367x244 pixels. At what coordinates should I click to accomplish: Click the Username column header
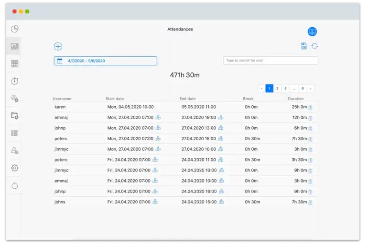coord(62,99)
